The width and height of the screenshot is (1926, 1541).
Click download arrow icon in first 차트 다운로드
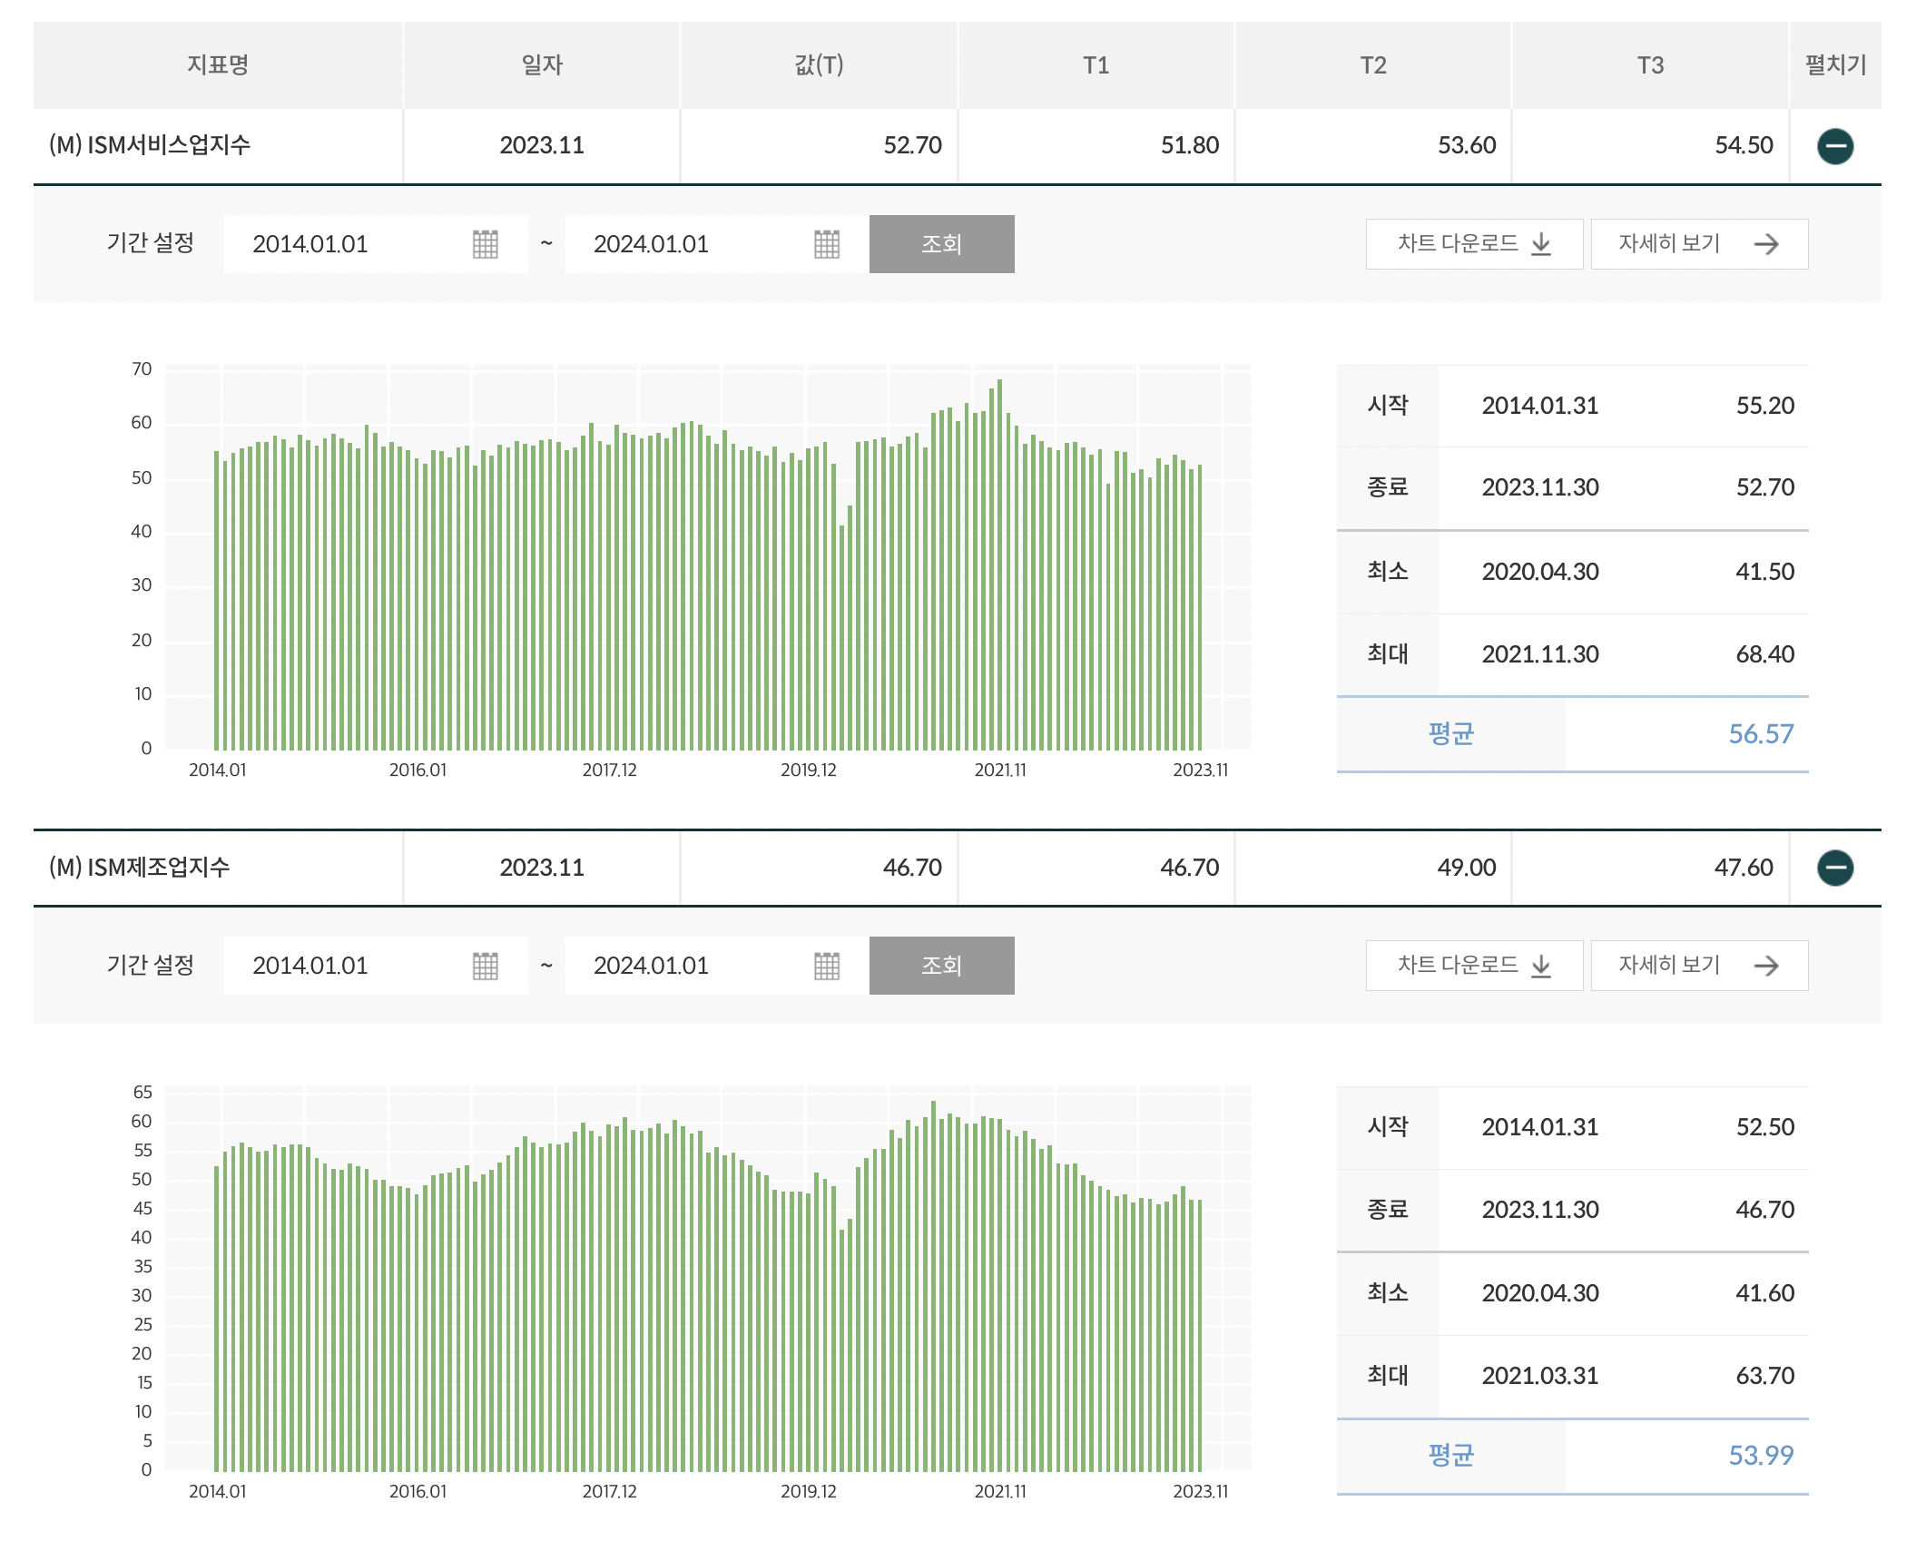(1540, 244)
